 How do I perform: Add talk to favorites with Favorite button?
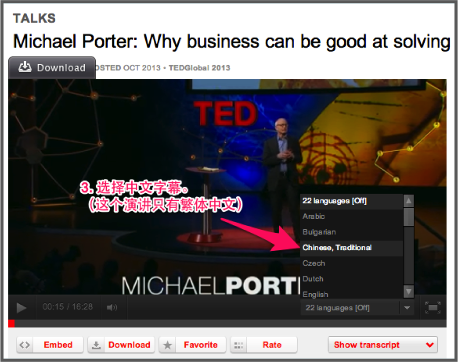(192, 345)
